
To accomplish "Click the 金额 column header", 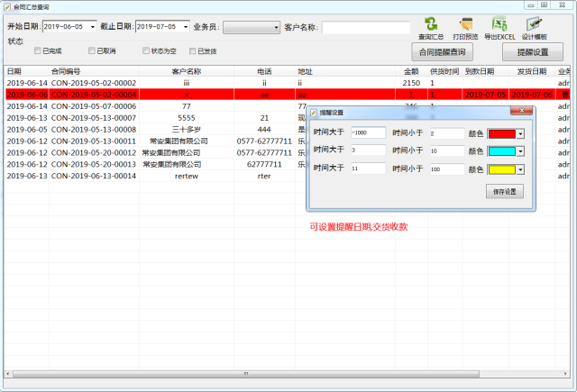I will [x=410, y=71].
